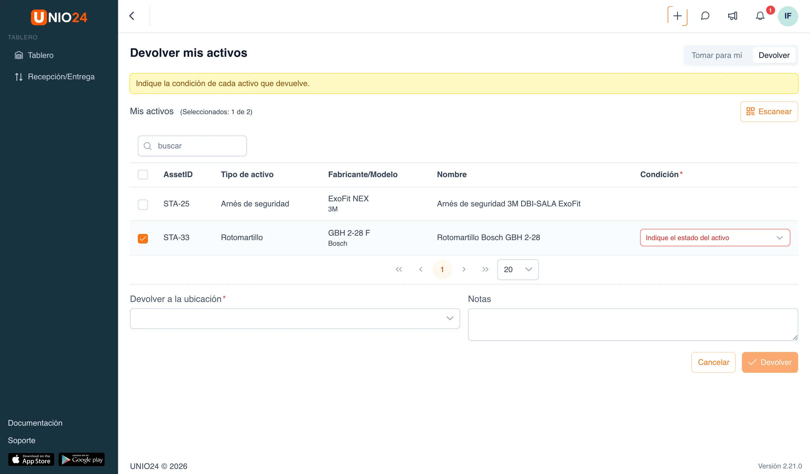This screenshot has width=810, height=474.
Task: Click the back arrow icon
Action: pyautogui.click(x=132, y=16)
